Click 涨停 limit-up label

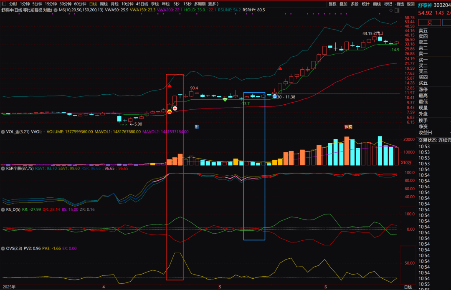(423, 90)
